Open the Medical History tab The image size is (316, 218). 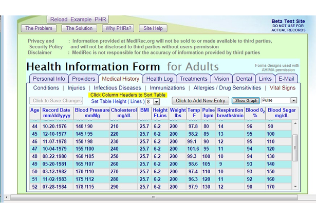[120, 79]
